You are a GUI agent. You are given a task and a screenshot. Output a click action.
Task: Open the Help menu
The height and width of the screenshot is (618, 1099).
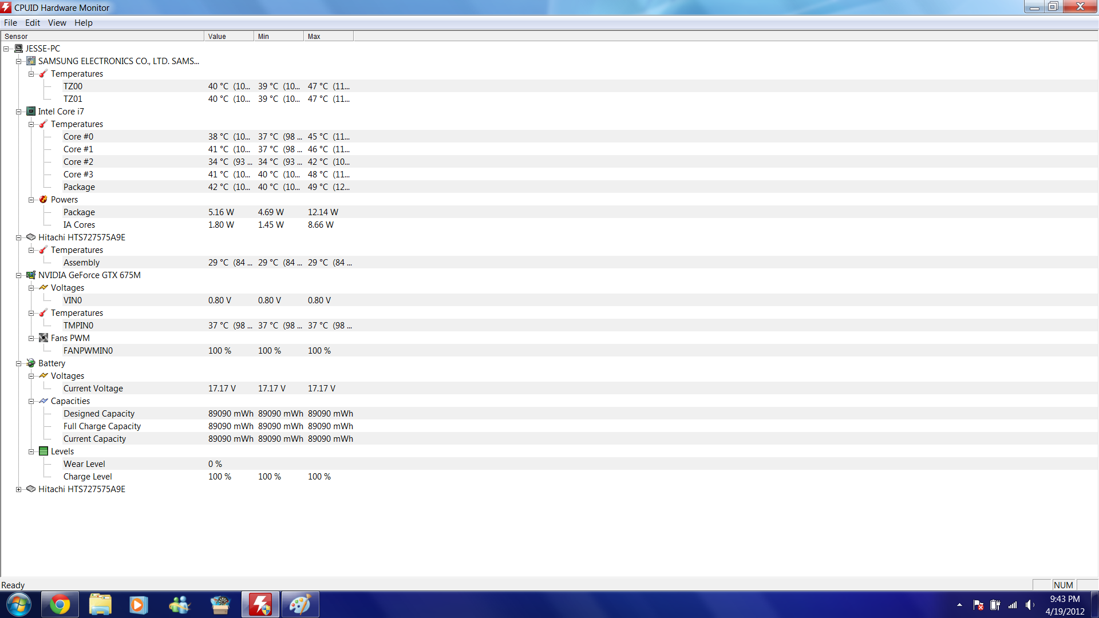click(83, 23)
